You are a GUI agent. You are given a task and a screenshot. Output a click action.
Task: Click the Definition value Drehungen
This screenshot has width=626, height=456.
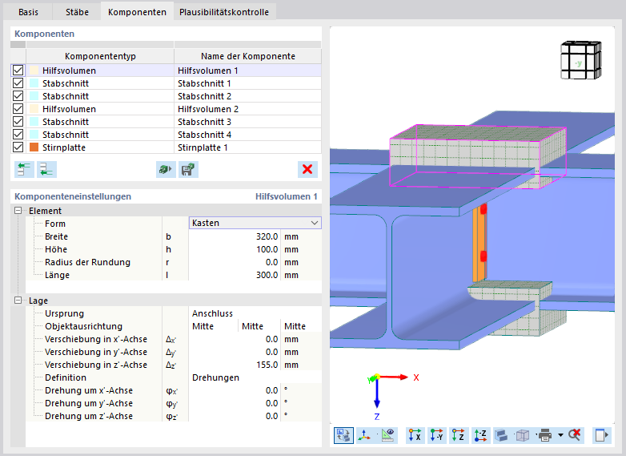tap(255, 377)
